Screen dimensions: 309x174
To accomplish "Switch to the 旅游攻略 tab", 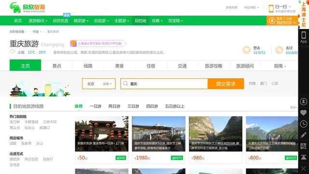I will point(213,66).
